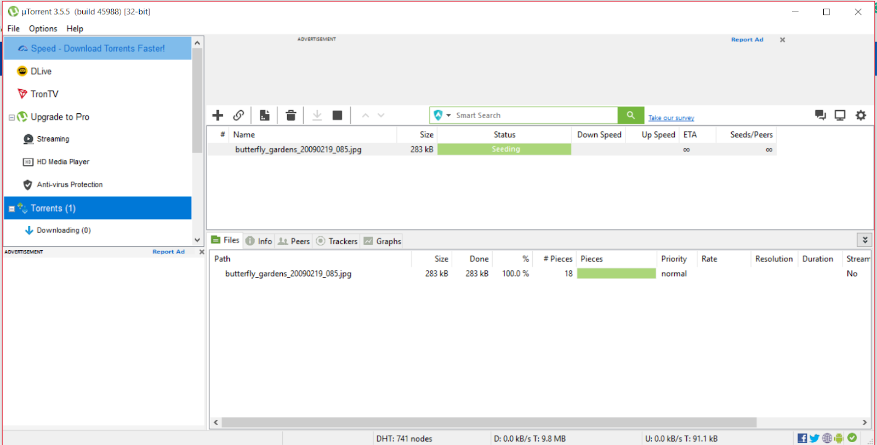Click DHT: 741 nodes status text

(x=404, y=438)
